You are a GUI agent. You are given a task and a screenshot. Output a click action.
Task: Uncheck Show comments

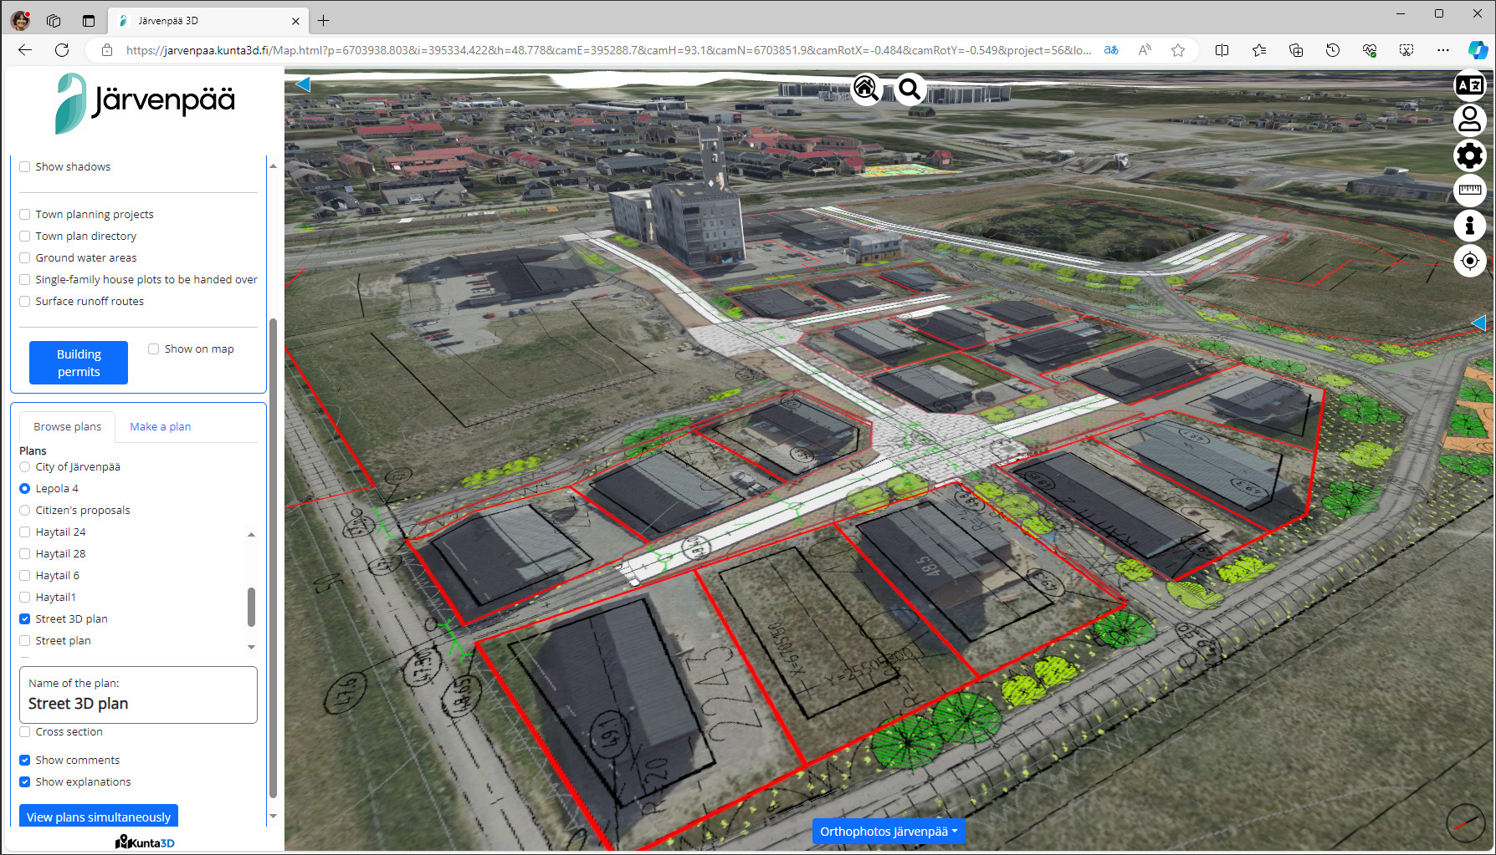pyautogui.click(x=25, y=761)
